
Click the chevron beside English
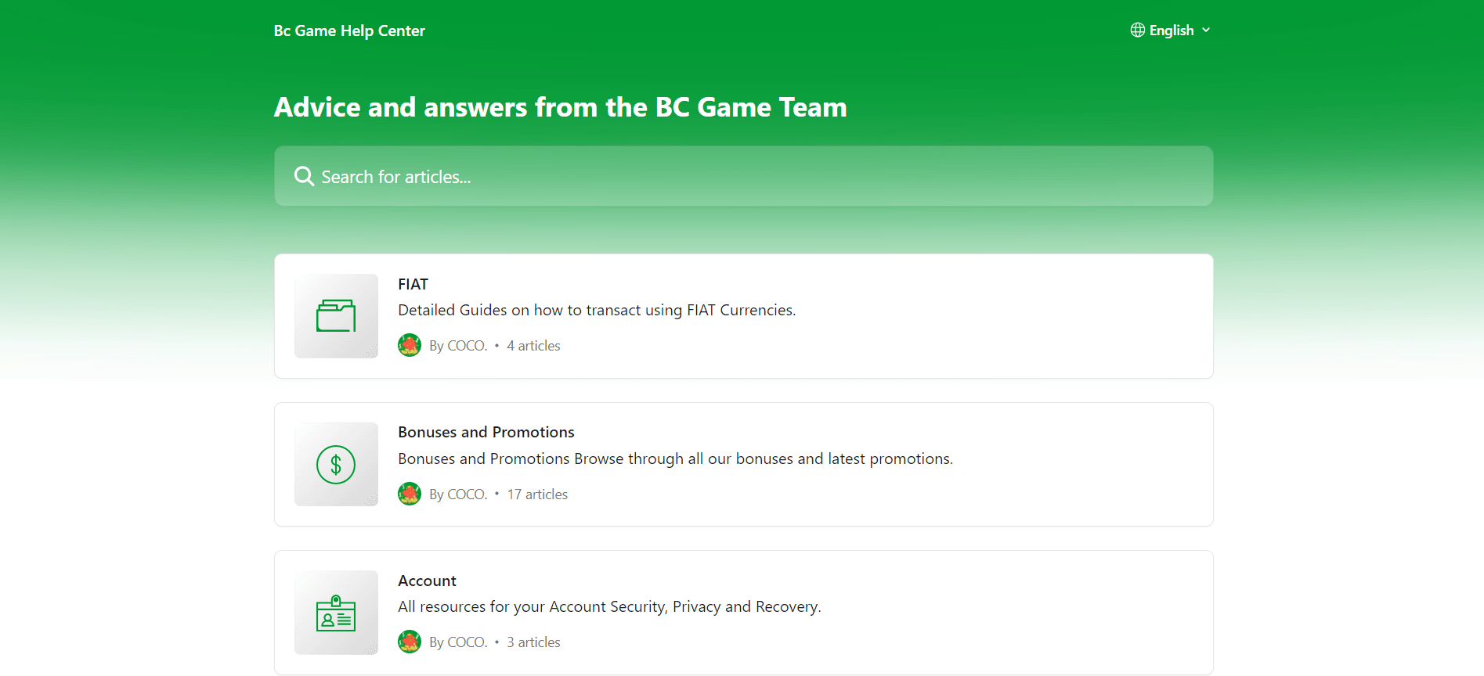[x=1205, y=30]
